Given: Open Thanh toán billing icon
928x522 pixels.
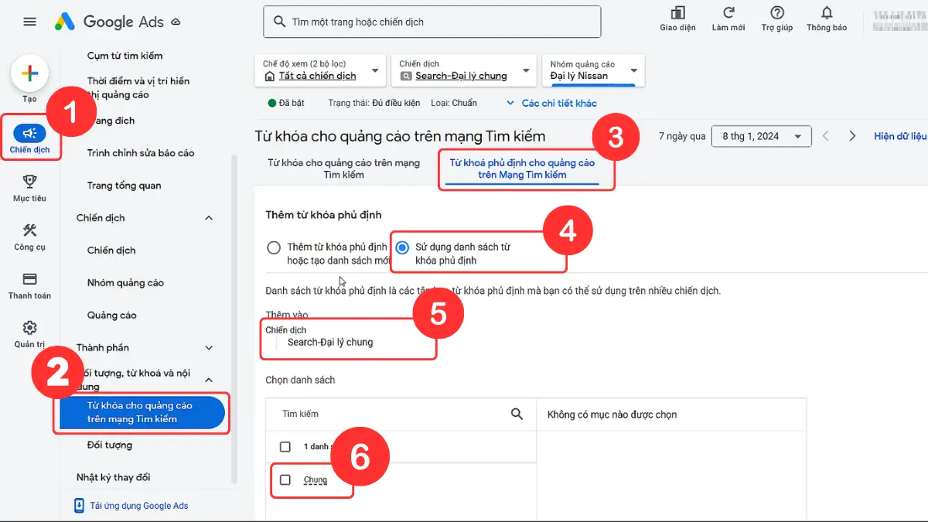Looking at the screenshot, I should coord(29,279).
